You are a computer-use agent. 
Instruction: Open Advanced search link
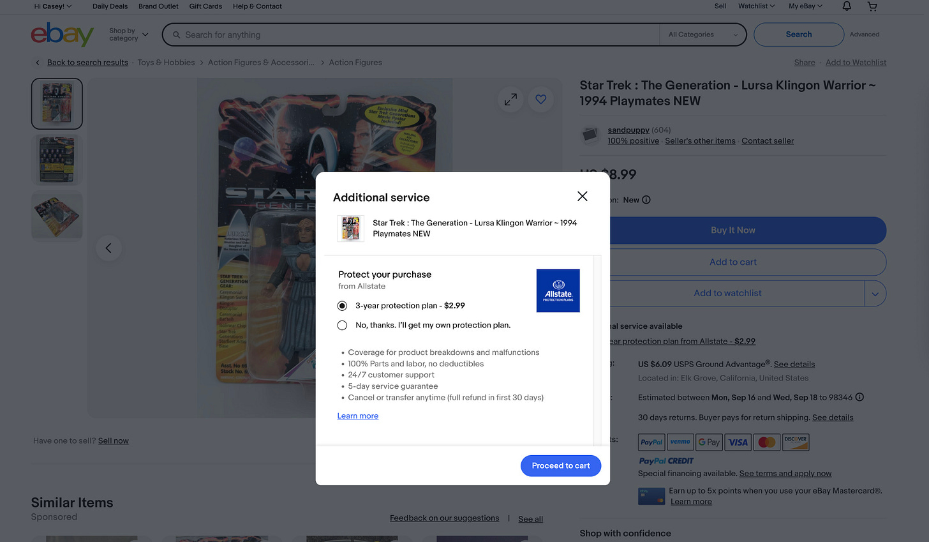tap(864, 34)
